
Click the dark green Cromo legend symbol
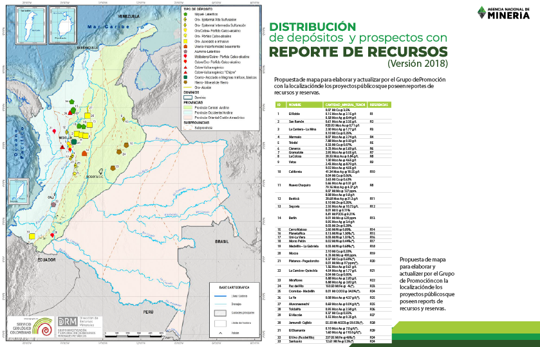(185, 78)
